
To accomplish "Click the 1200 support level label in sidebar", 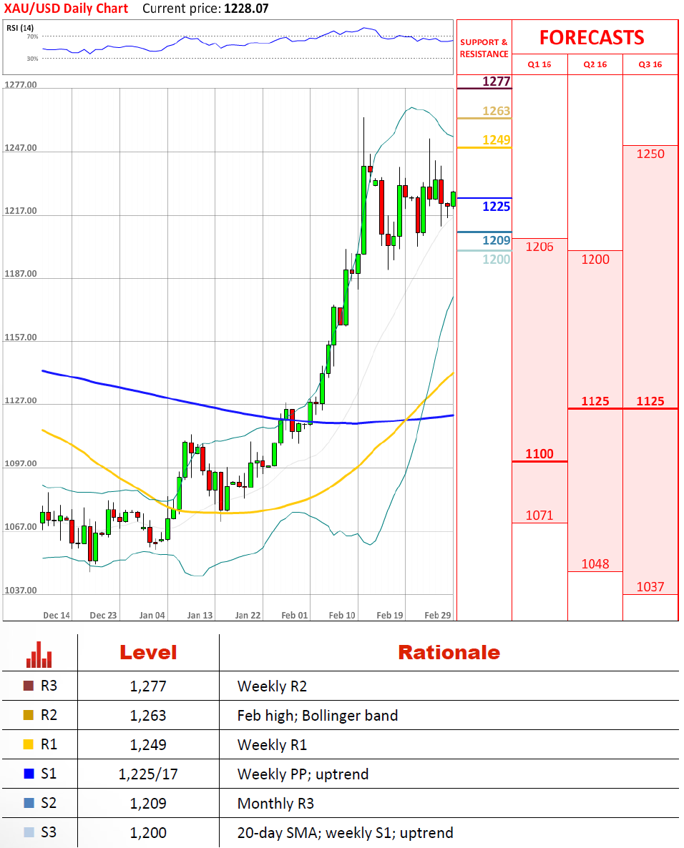I will pyautogui.click(x=497, y=260).
